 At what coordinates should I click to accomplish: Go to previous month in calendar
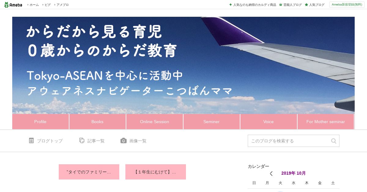click(x=271, y=173)
